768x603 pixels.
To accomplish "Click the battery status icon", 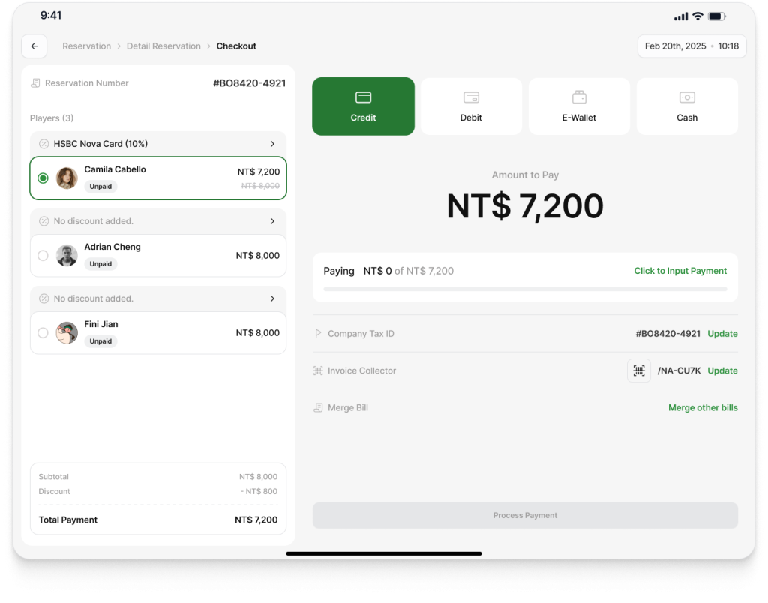I will [x=716, y=16].
